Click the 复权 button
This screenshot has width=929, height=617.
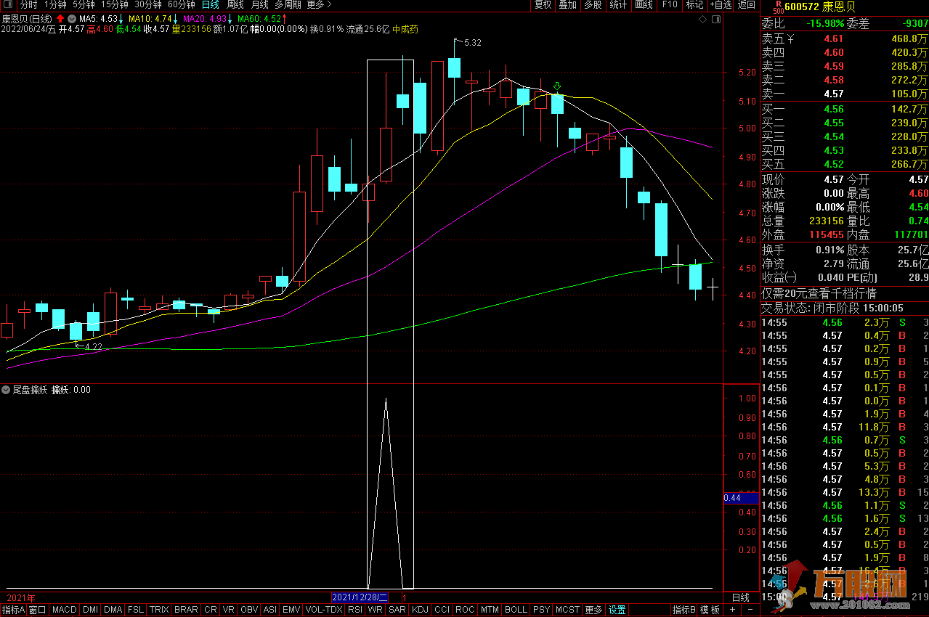543,5
